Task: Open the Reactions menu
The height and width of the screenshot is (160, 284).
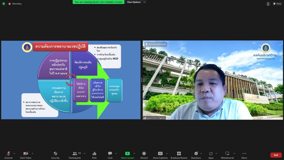Action: click(x=196, y=154)
